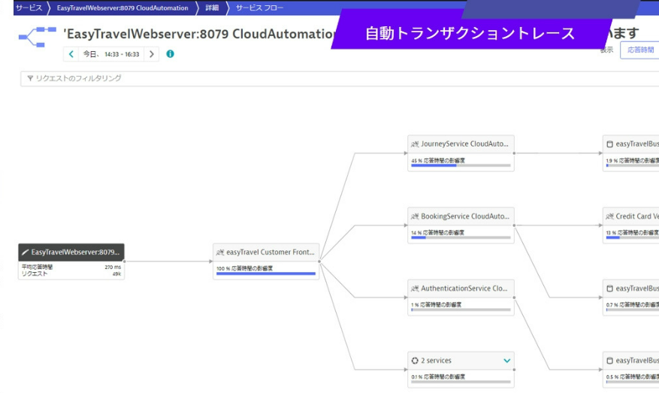Viewport: 659px width, 393px height.
Task: Select the JourneyService CloudAuto... node
Action: (461, 153)
